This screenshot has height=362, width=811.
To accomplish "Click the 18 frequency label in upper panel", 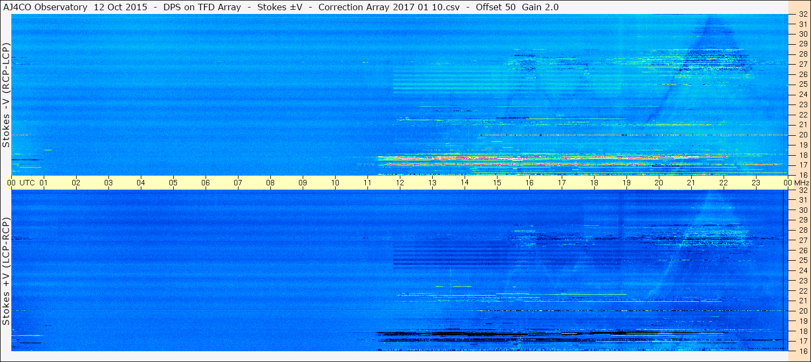I will click(x=802, y=155).
